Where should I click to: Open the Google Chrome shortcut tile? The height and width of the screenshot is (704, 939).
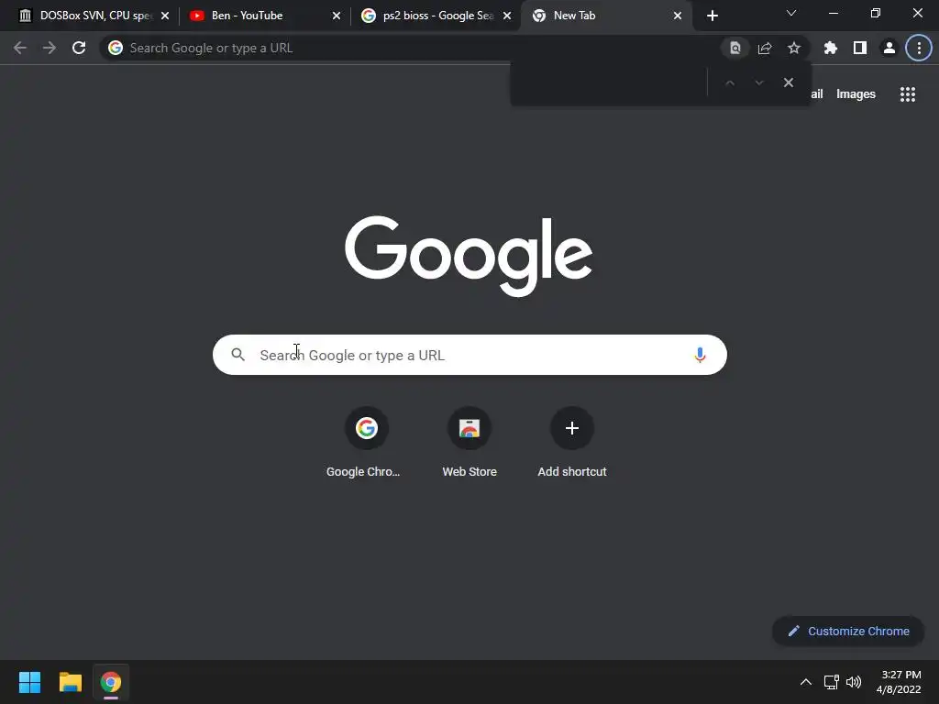366,443
